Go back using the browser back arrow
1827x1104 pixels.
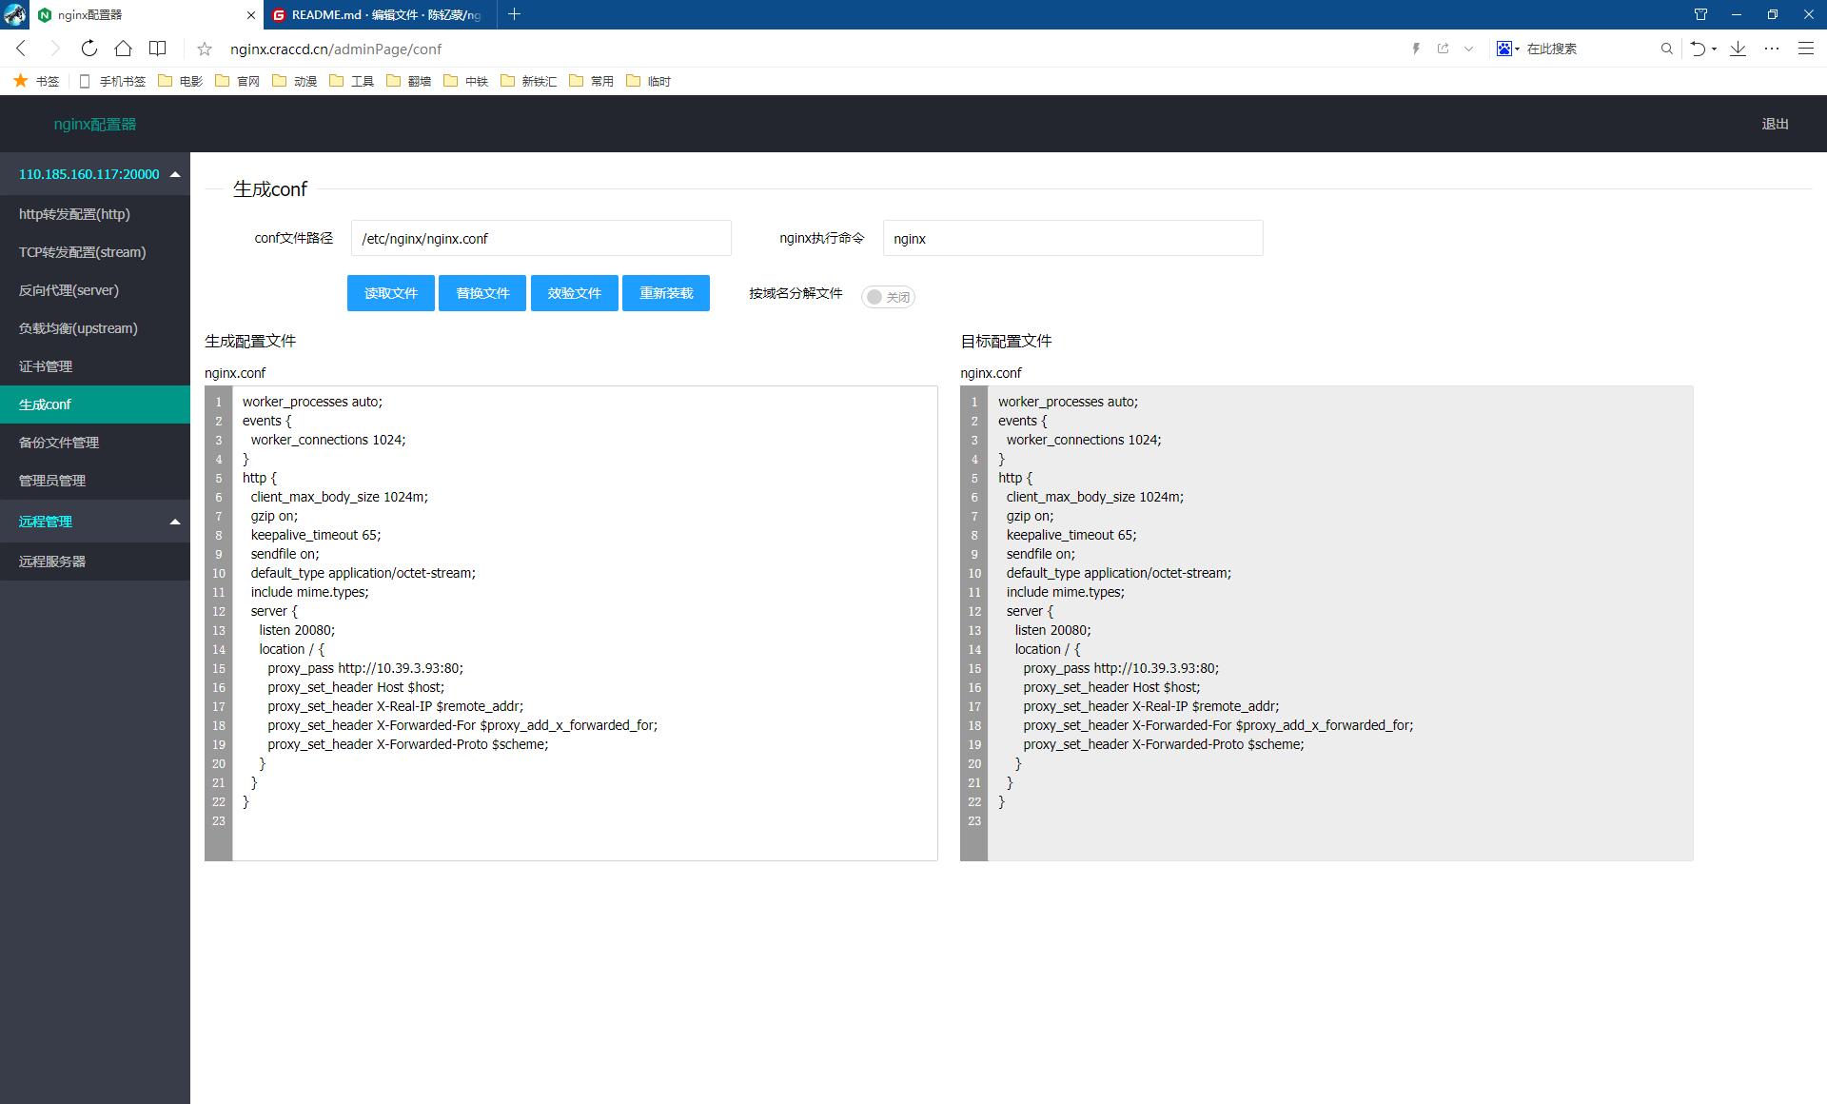[x=21, y=49]
